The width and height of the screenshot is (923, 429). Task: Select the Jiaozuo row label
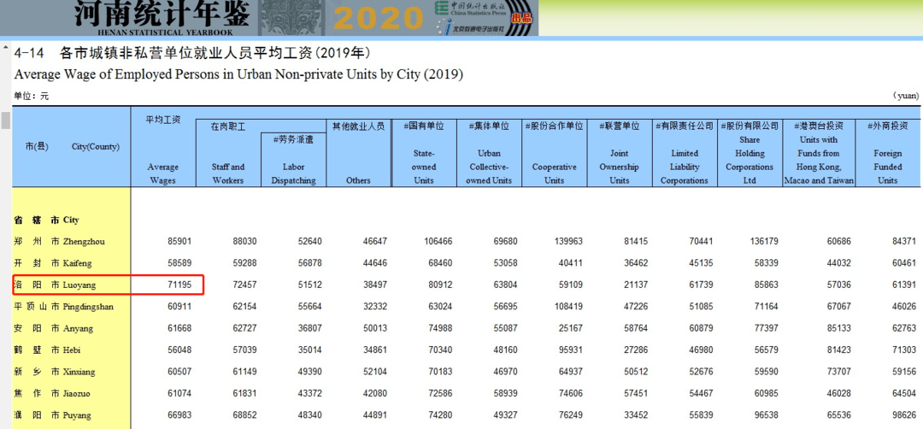[x=53, y=393]
